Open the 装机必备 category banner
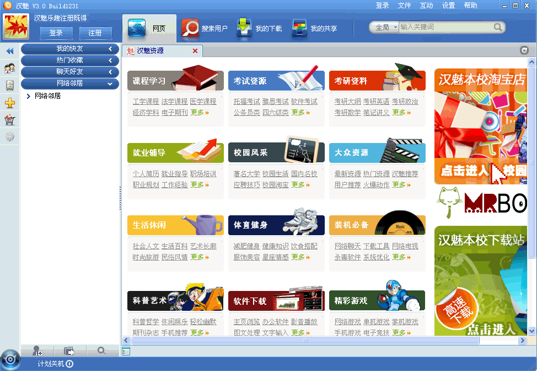 point(377,225)
